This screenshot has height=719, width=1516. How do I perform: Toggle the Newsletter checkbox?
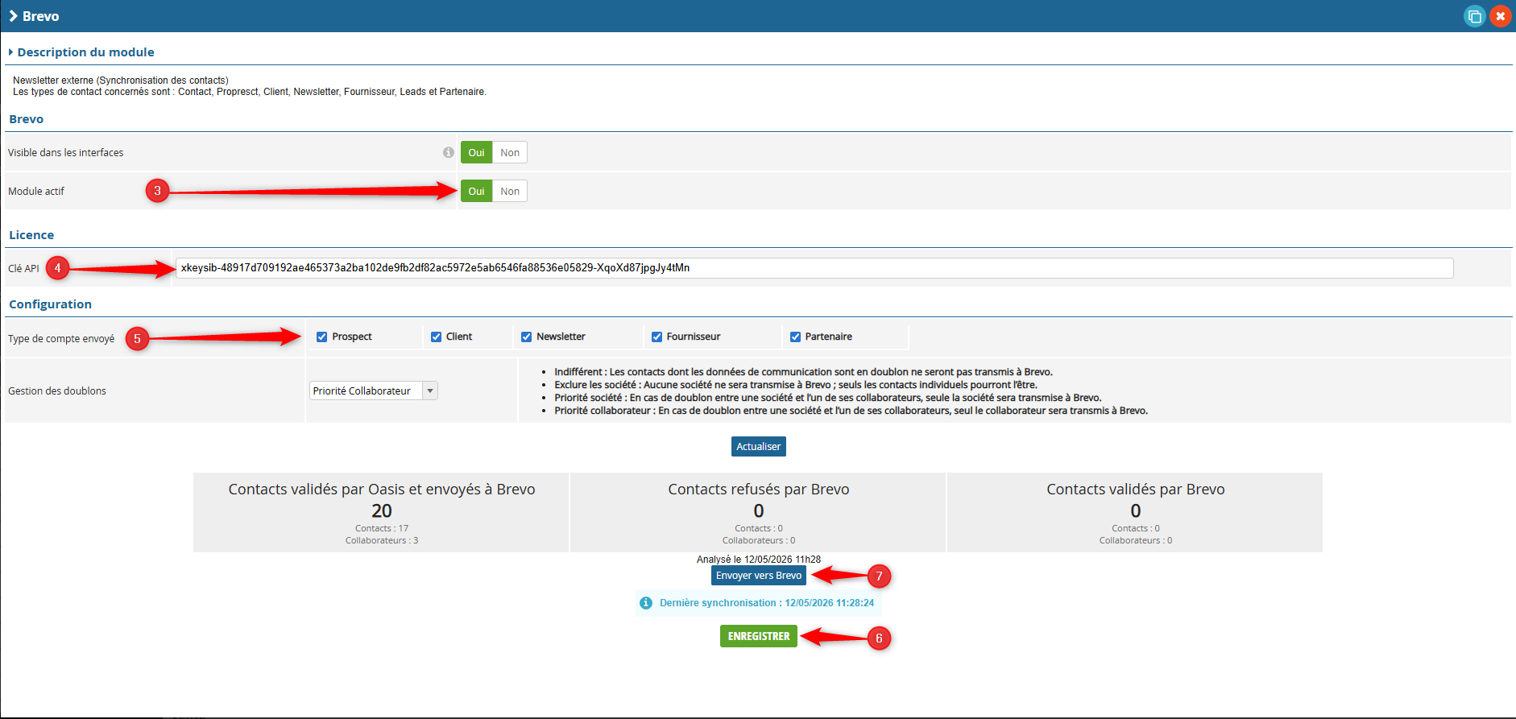click(x=527, y=337)
